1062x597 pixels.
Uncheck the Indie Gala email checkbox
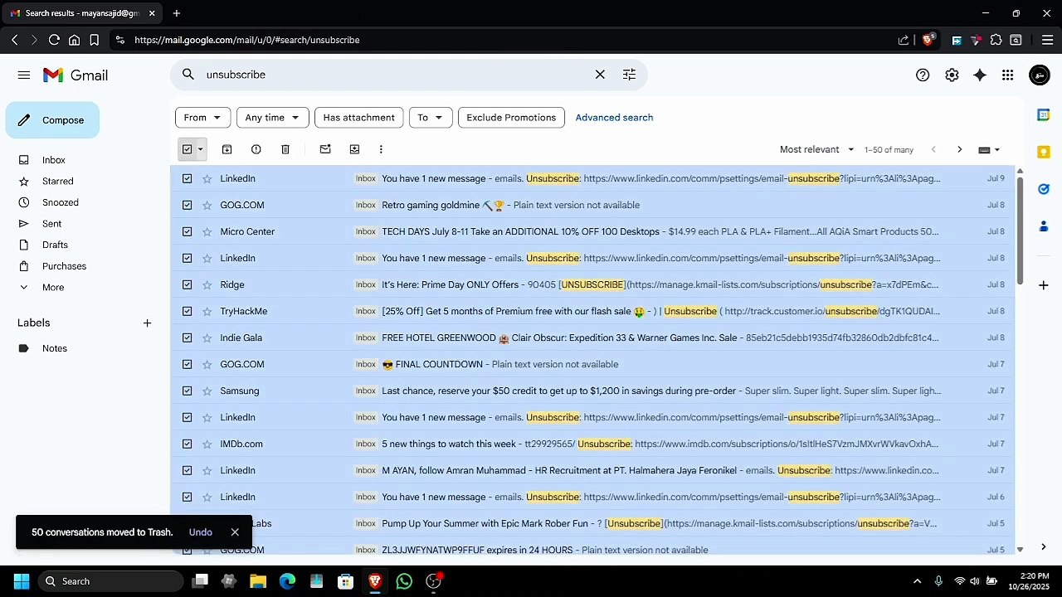pos(187,337)
